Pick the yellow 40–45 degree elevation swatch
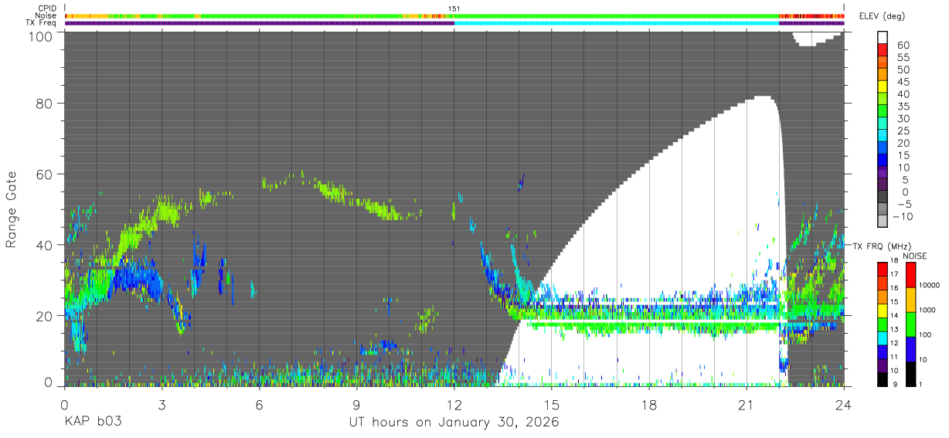 pyautogui.click(x=883, y=87)
